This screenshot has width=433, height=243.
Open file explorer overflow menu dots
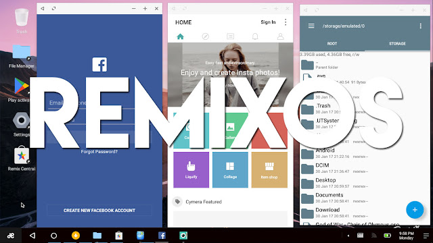(x=420, y=26)
